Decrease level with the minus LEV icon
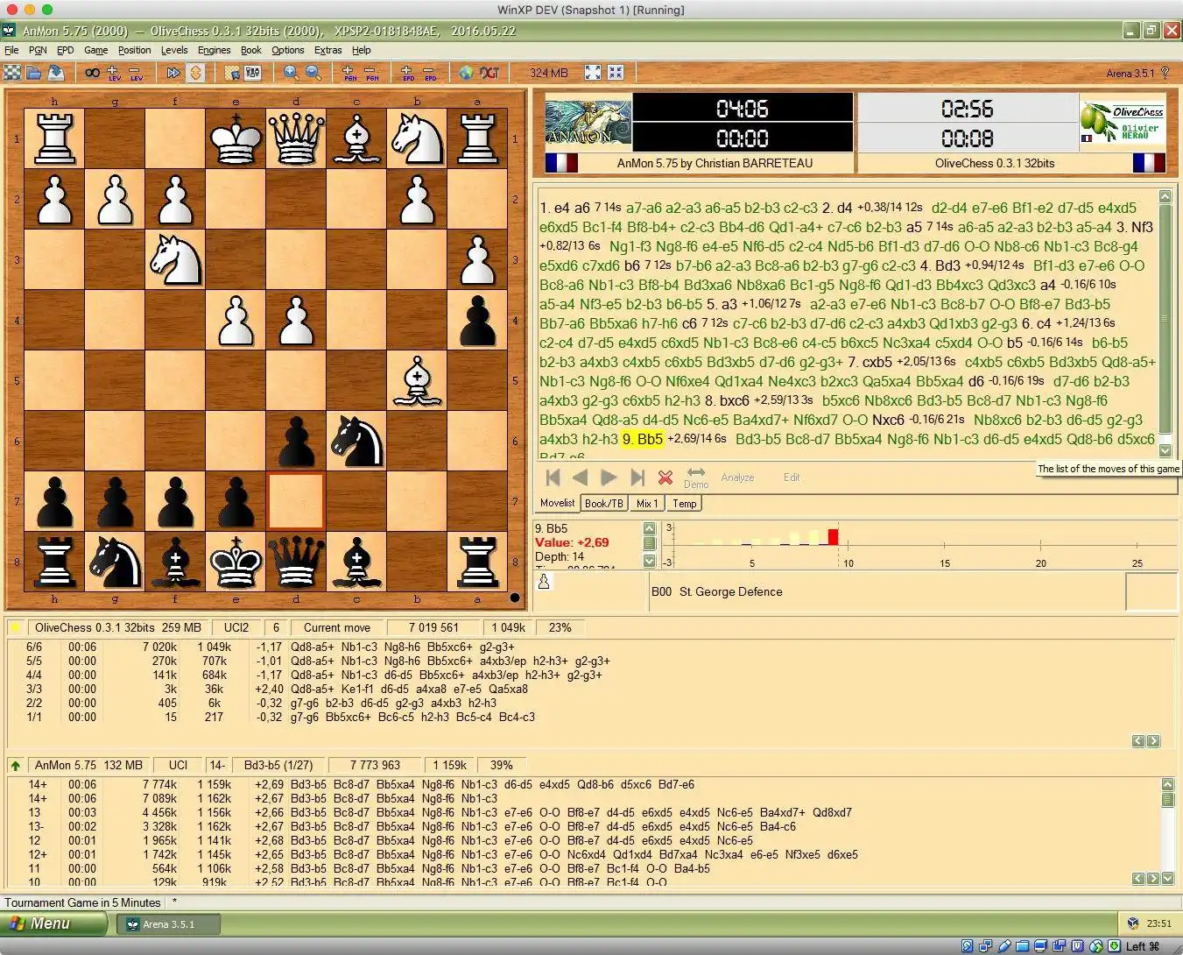The image size is (1183, 955). pos(136,73)
